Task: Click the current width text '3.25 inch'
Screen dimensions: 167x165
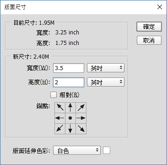Action: [67, 33]
